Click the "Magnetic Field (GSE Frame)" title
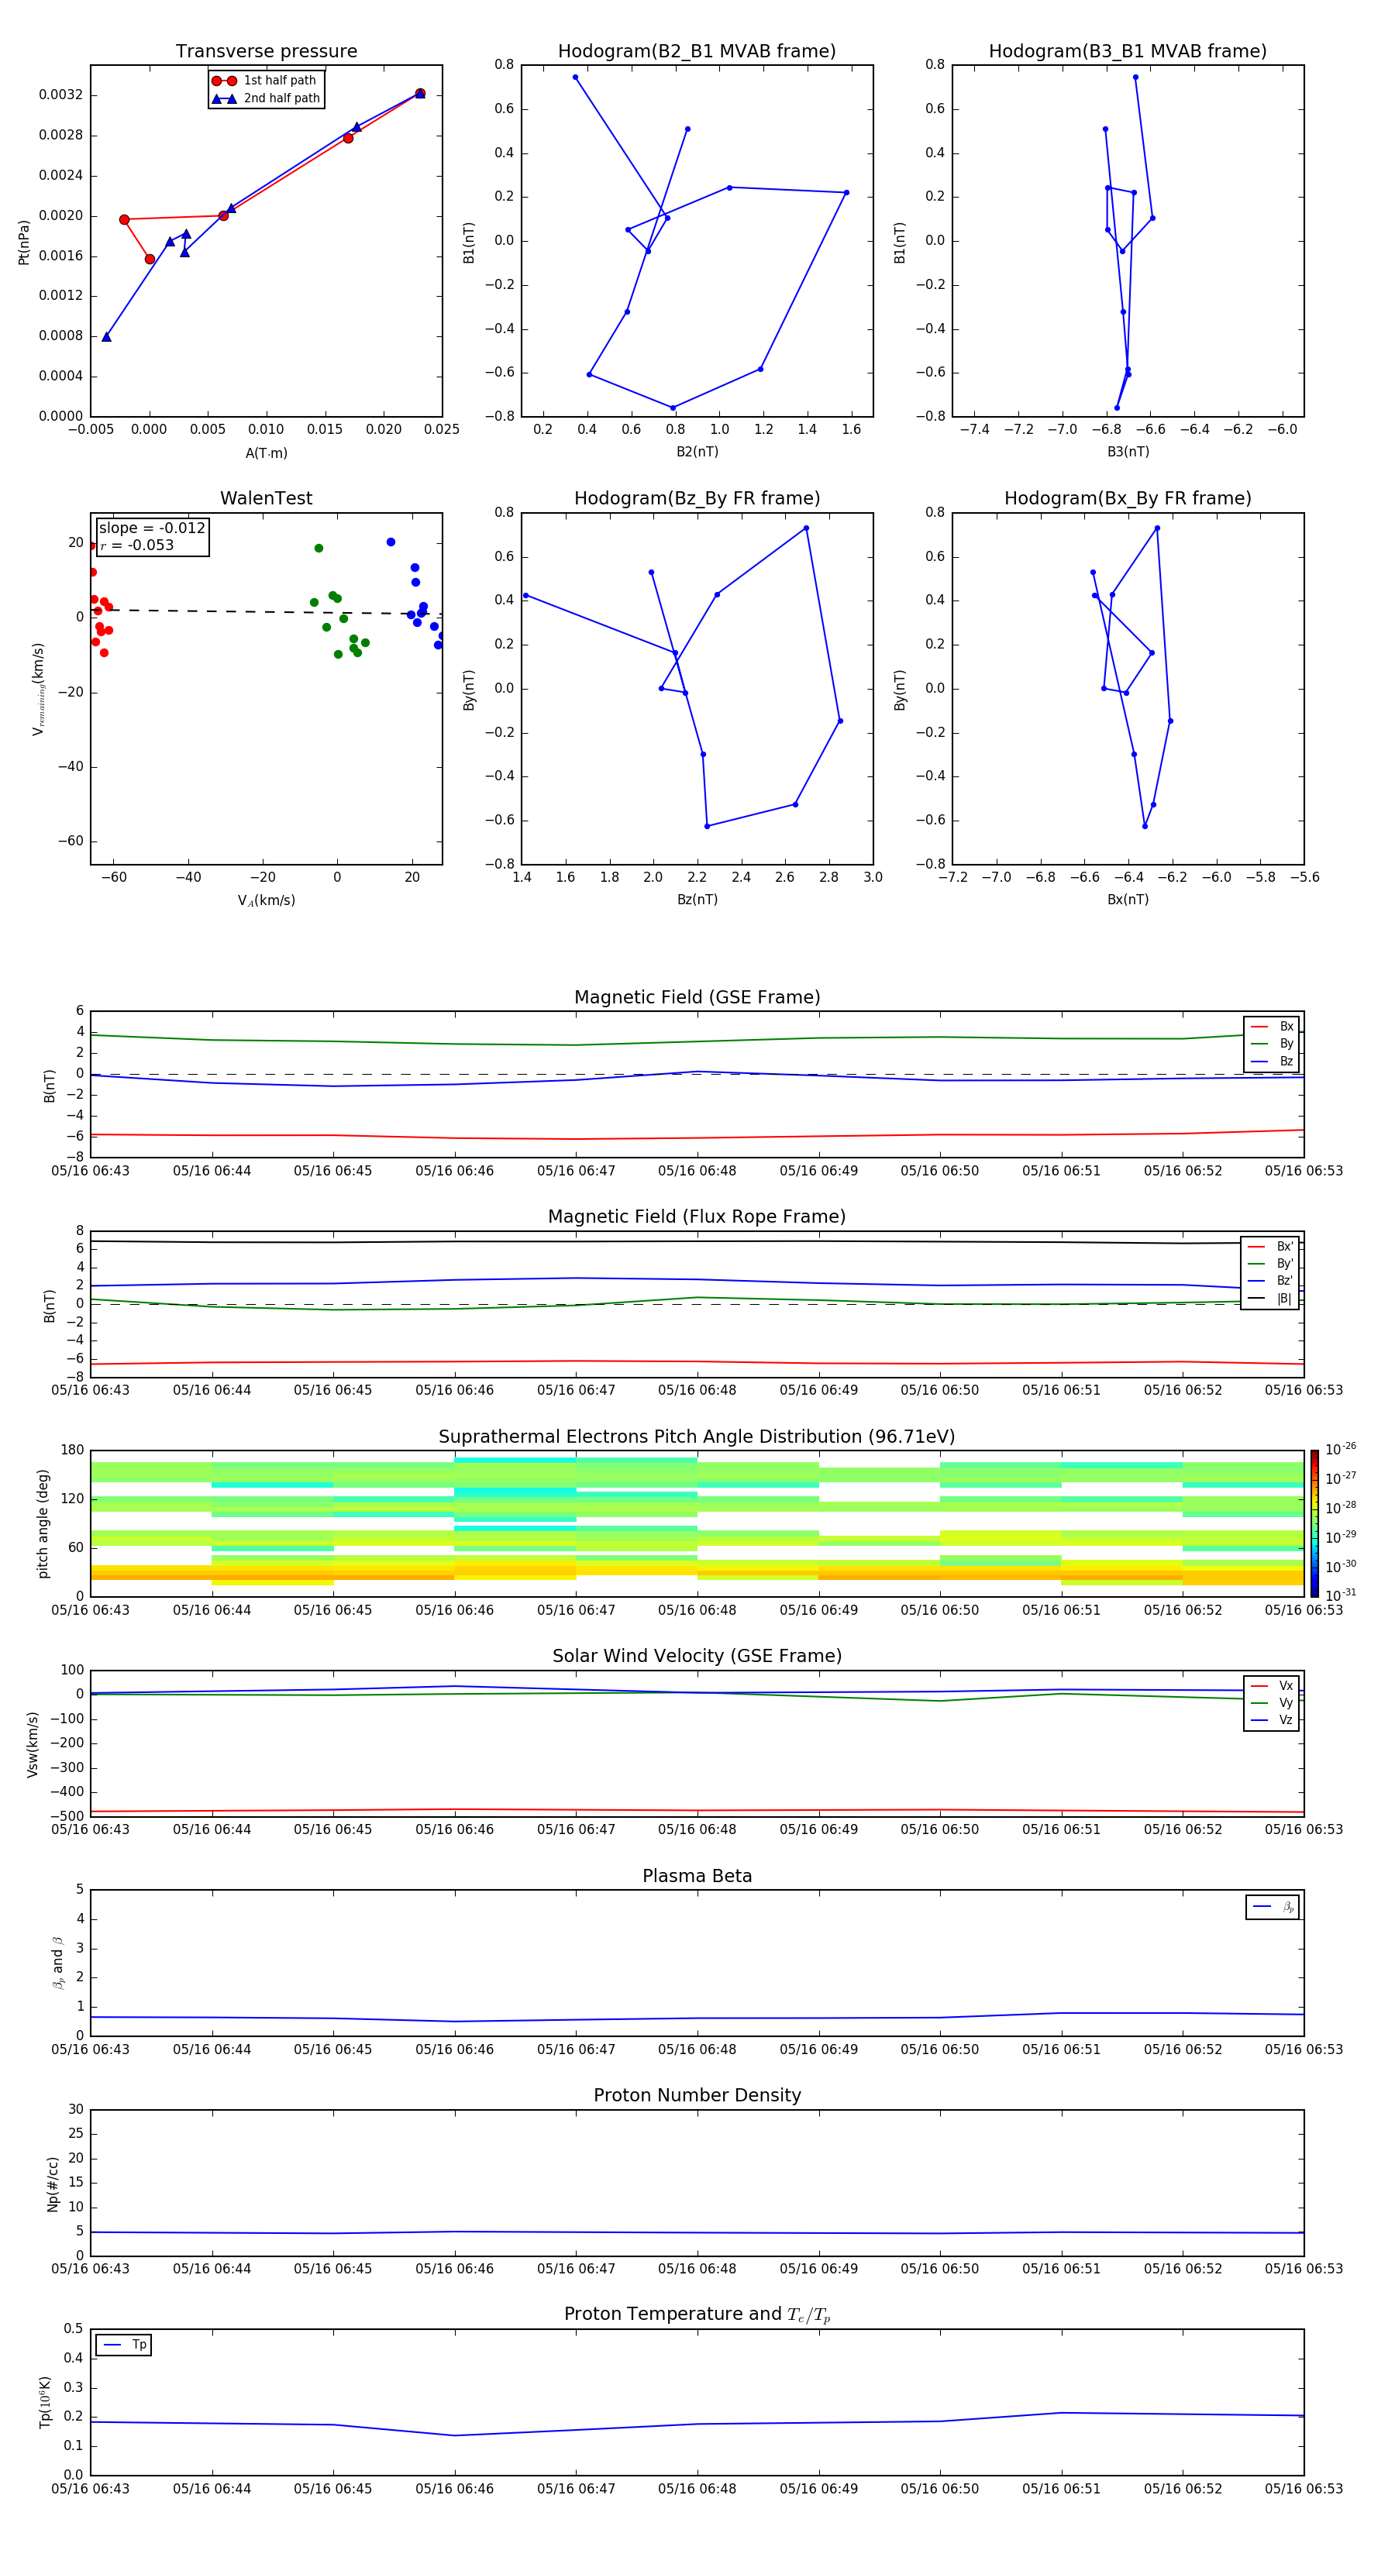The width and height of the screenshot is (1395, 2557). [x=697, y=997]
